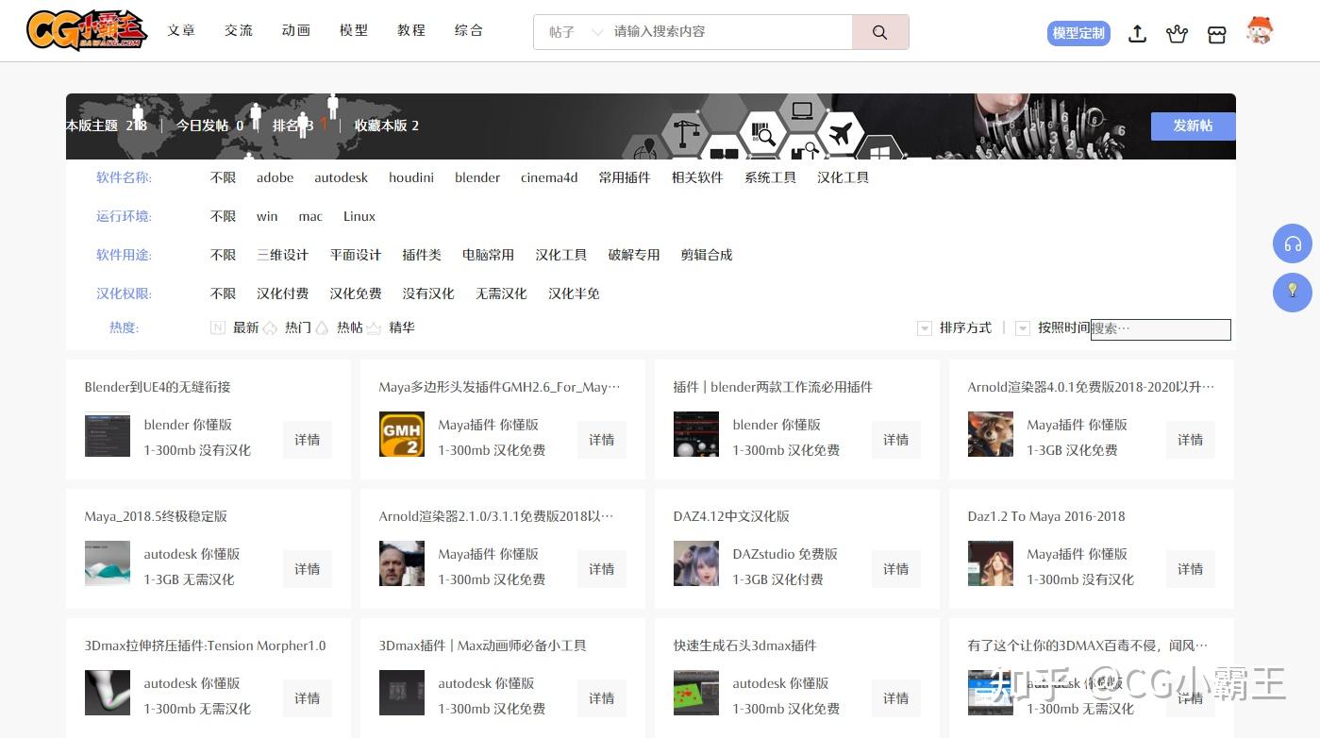1320x738 pixels.
Task: Filter by 没有汉化 permission
Action: tap(428, 294)
